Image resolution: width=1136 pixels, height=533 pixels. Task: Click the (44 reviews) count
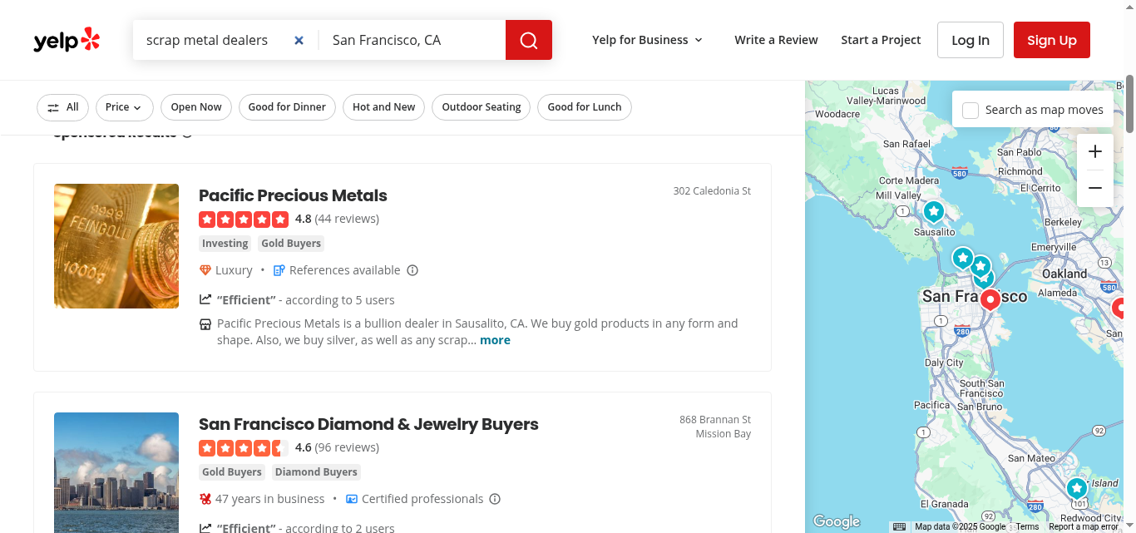(347, 219)
